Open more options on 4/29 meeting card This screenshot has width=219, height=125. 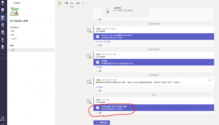click(210, 108)
